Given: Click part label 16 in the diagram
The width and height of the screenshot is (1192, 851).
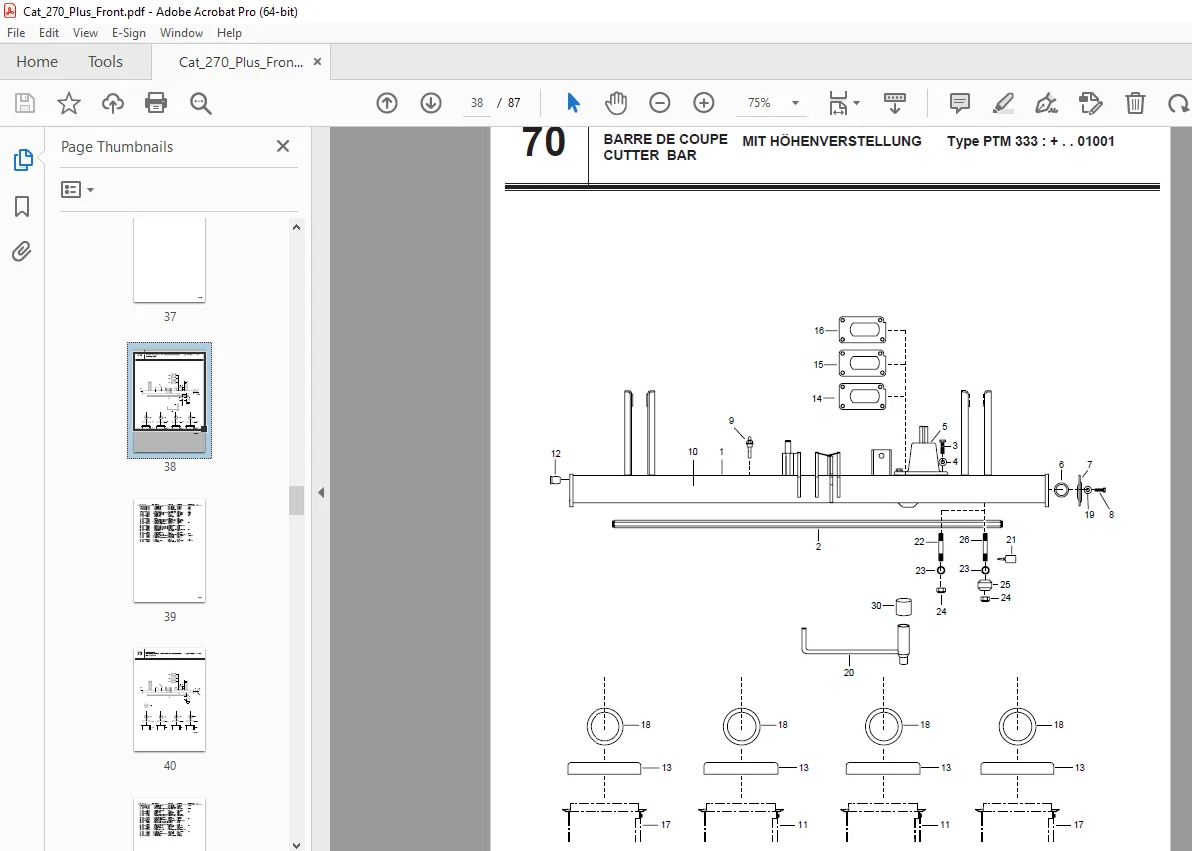Looking at the screenshot, I should click(819, 331).
